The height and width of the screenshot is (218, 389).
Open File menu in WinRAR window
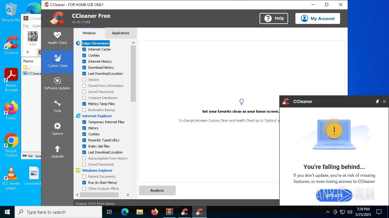(26, 26)
